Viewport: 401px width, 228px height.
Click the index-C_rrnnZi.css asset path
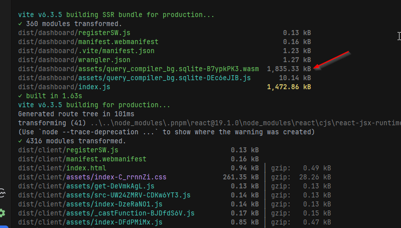pos(92,177)
